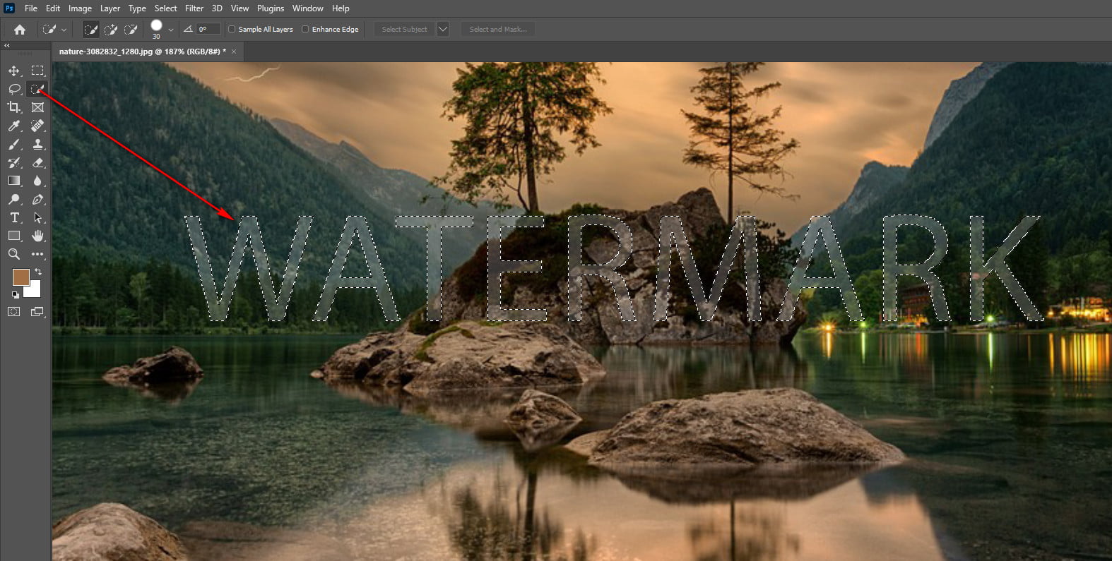Select the Dodge tool

(14, 199)
